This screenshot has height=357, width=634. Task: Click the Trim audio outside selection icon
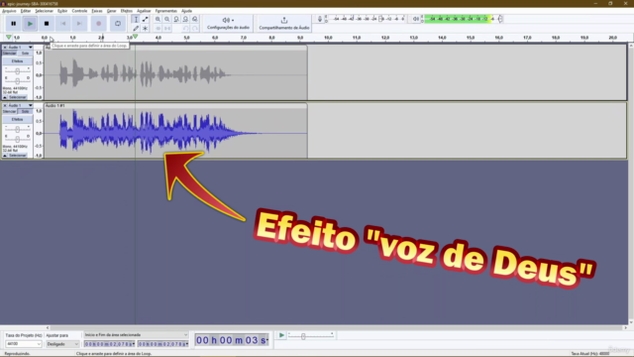click(158, 29)
